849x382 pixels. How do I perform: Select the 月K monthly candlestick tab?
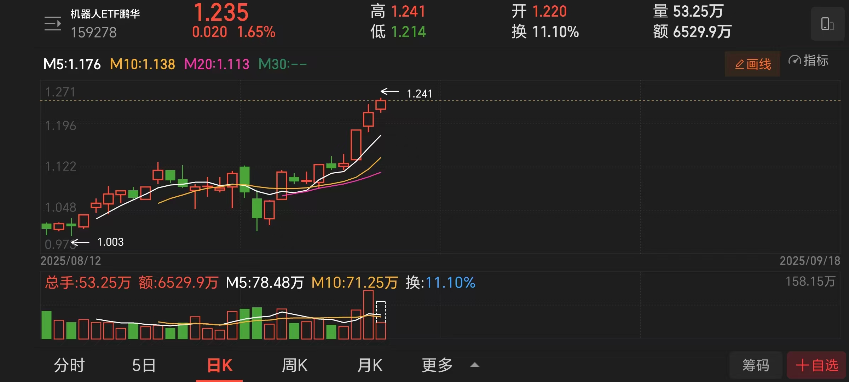[x=370, y=365]
